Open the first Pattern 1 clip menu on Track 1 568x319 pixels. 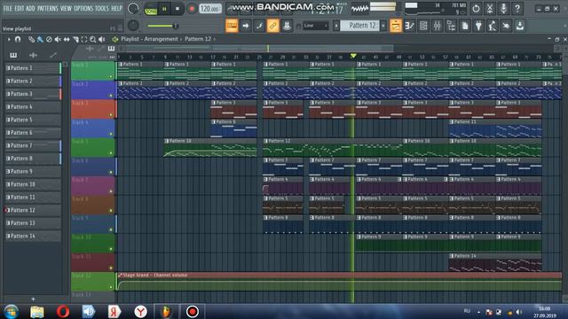pos(121,65)
